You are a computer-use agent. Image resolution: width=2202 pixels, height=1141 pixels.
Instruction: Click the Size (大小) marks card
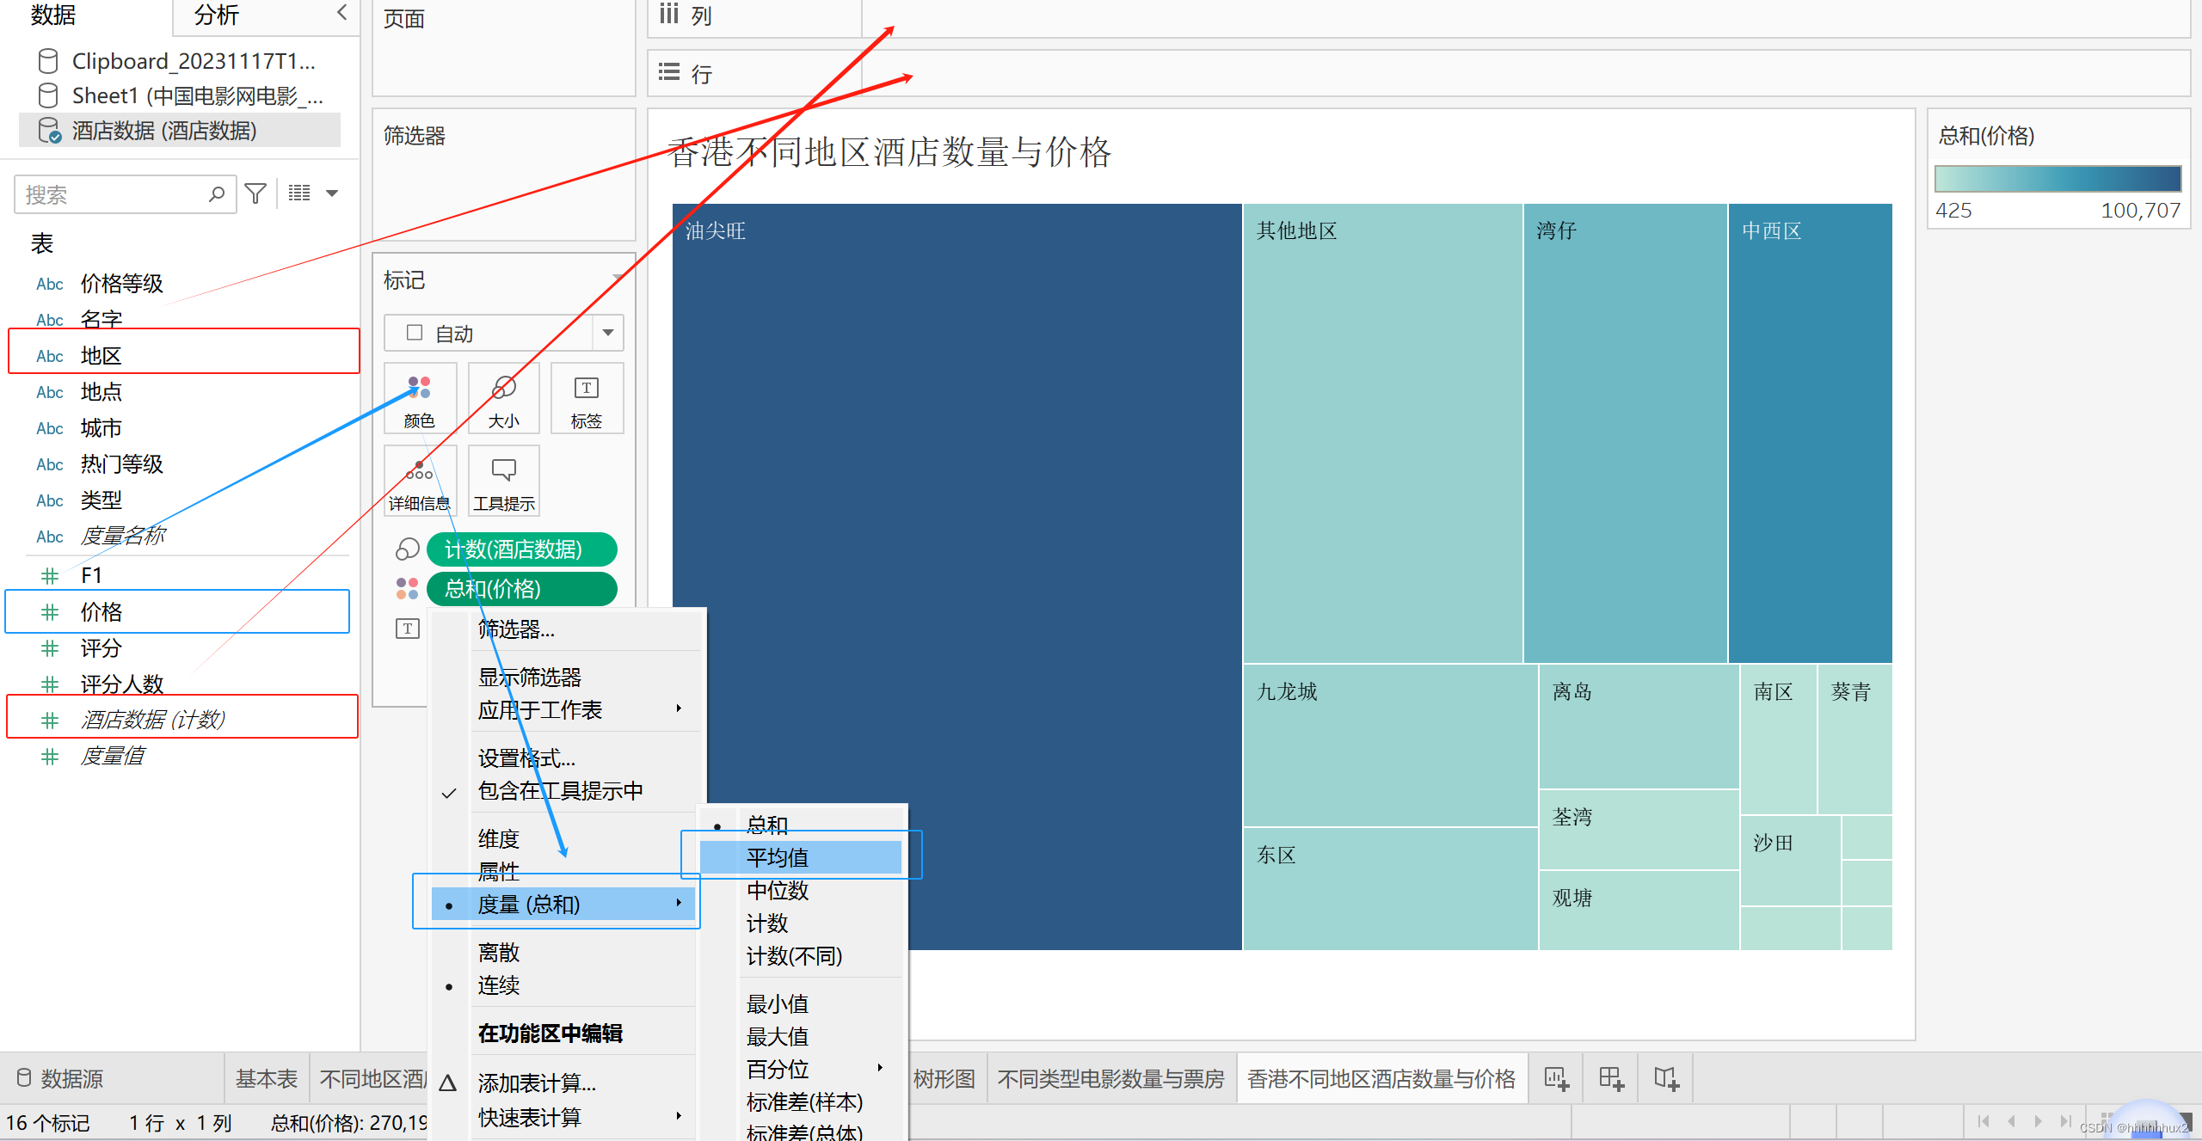pos(503,400)
